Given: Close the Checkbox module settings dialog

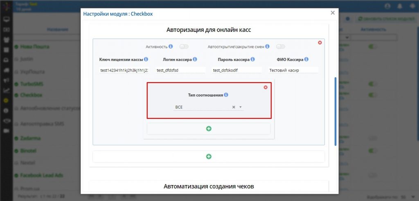Looking at the screenshot, I should click(332, 13).
